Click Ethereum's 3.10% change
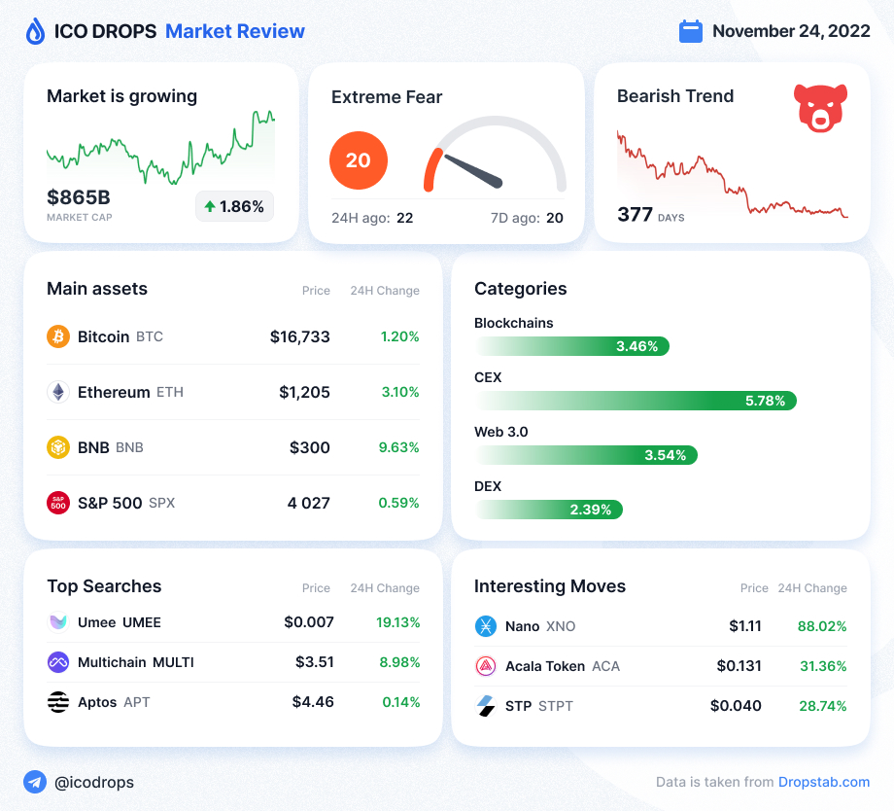Screen dimensions: 894x811 pos(400,392)
